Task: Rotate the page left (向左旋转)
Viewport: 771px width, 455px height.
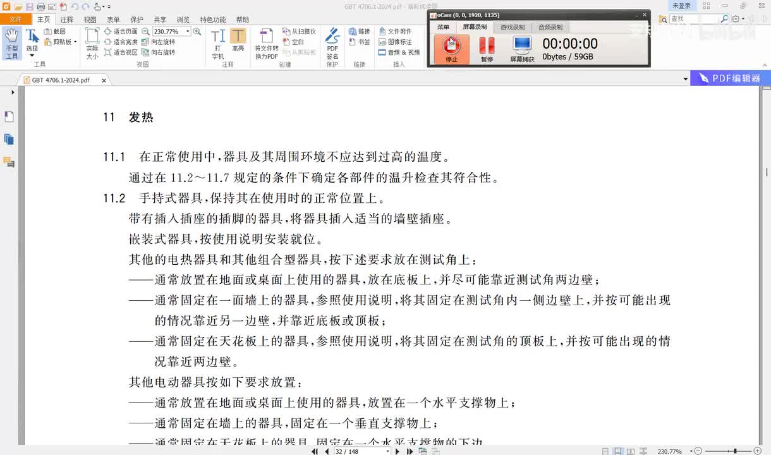Action: [x=159, y=42]
